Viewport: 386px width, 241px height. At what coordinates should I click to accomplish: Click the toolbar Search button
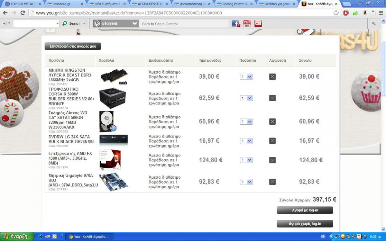[x=71, y=23]
